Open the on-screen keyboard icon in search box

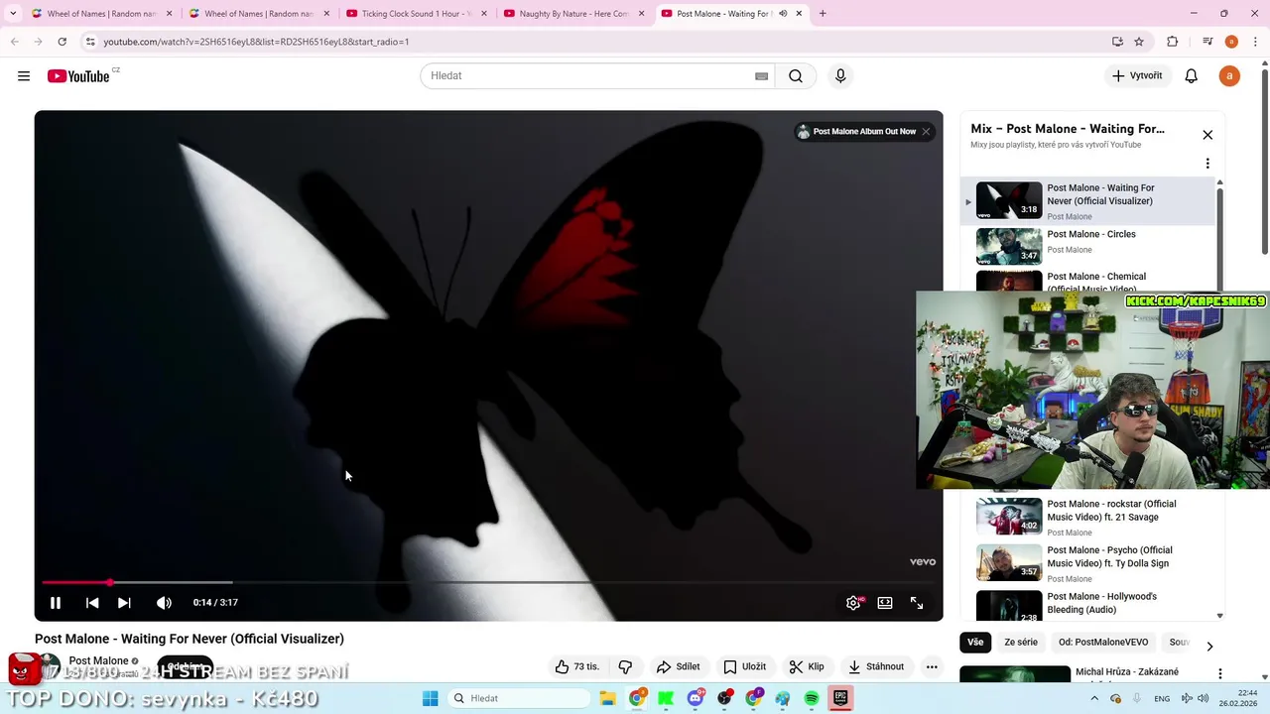[x=762, y=76]
